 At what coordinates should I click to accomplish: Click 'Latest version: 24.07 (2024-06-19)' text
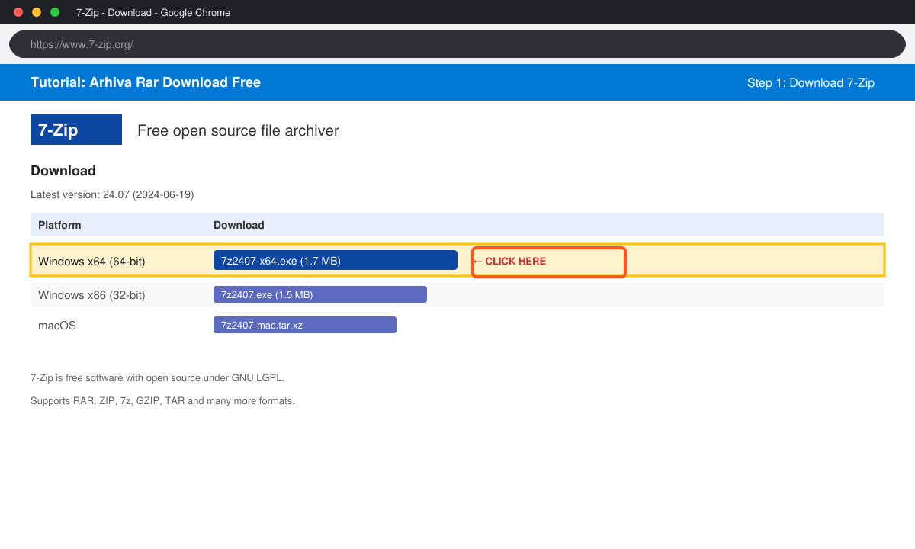coord(112,194)
